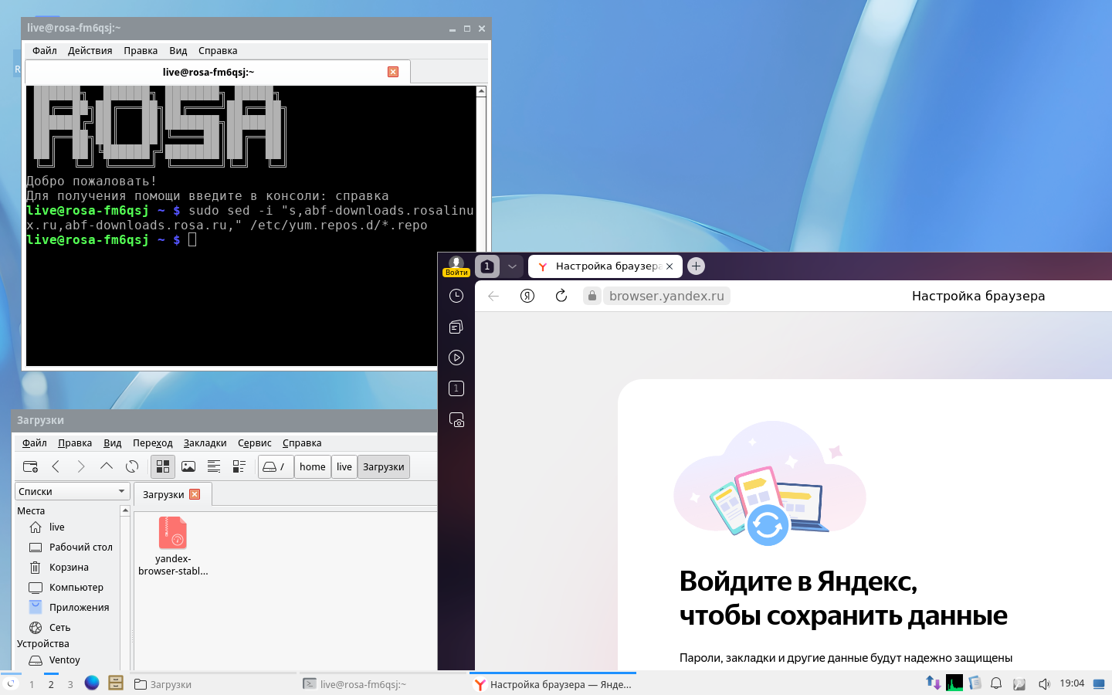
Task: Open 'Приложения' in the Places list
Action: [68, 608]
